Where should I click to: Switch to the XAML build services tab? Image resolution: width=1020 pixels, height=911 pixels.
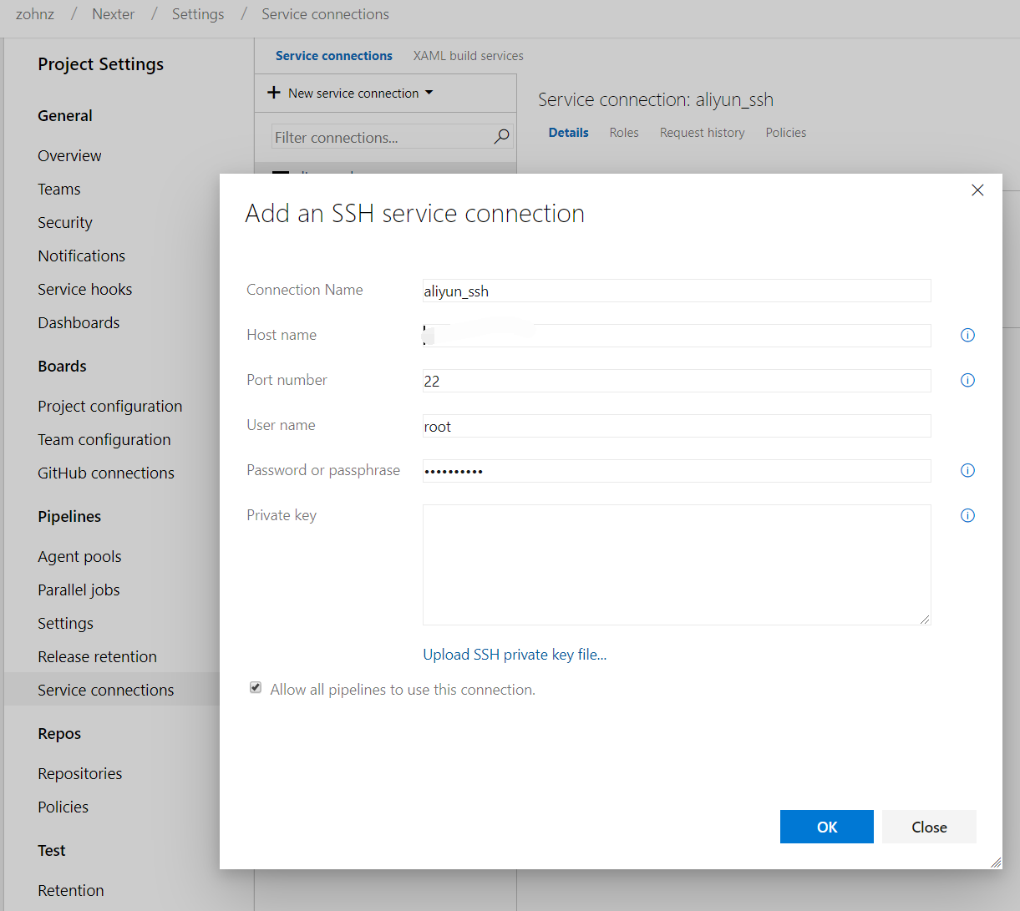pyautogui.click(x=468, y=56)
